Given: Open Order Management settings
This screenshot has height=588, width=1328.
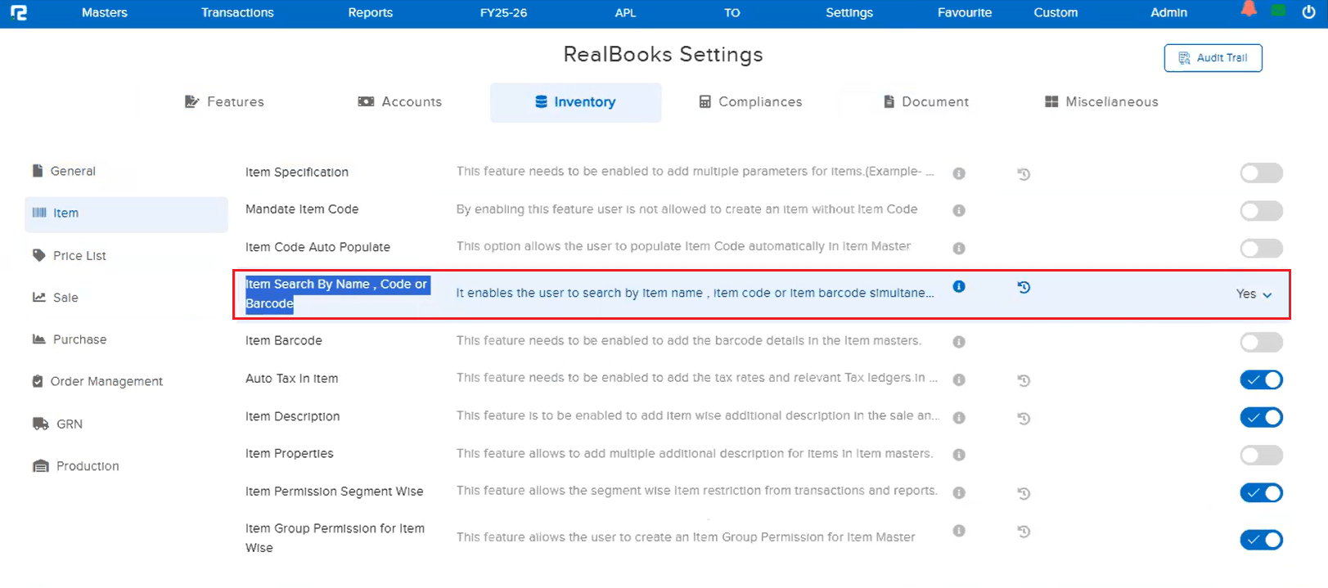Looking at the screenshot, I should (97, 381).
